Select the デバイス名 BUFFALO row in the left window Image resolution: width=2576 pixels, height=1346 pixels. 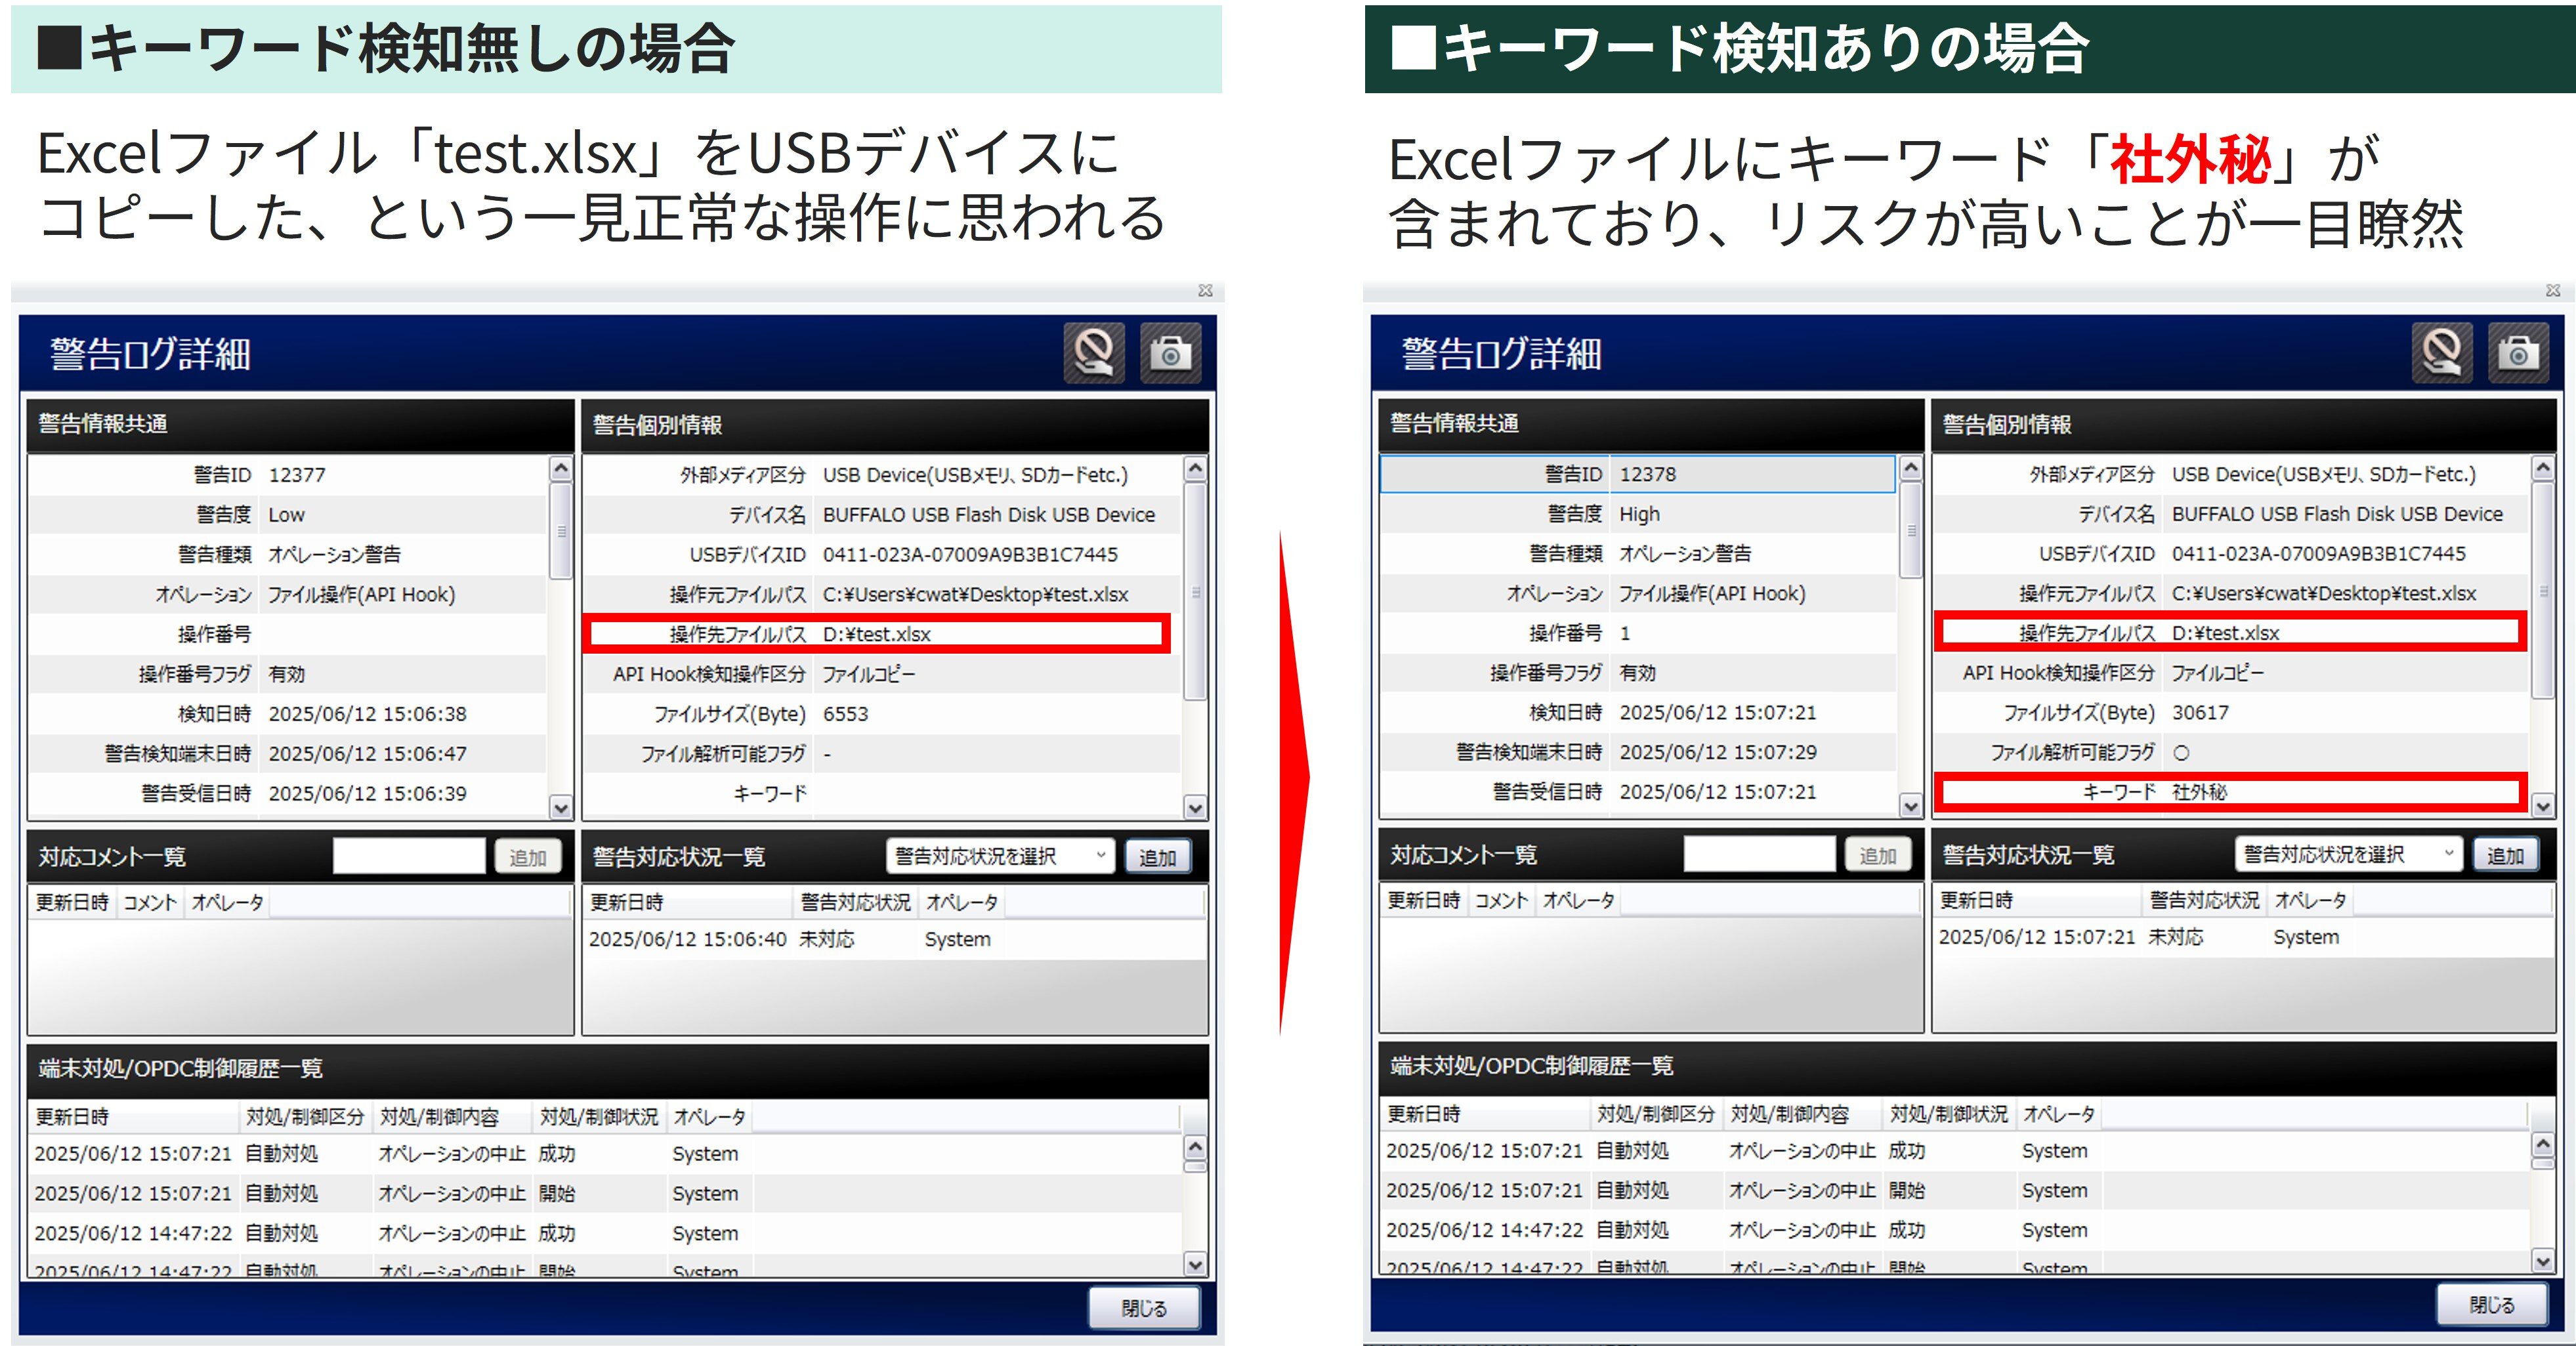click(882, 515)
